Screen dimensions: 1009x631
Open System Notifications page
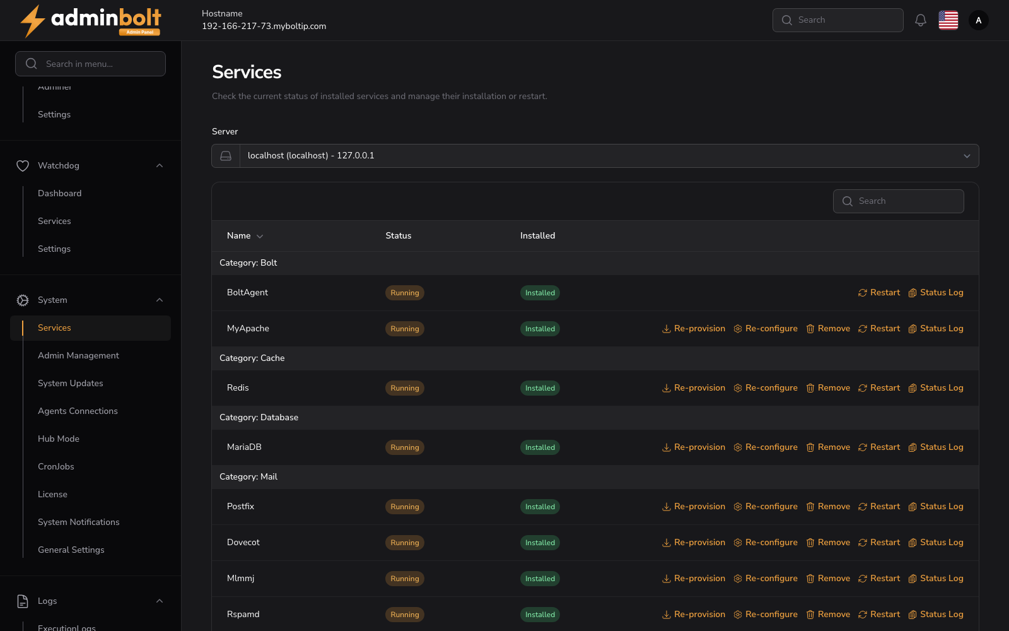pos(78,522)
